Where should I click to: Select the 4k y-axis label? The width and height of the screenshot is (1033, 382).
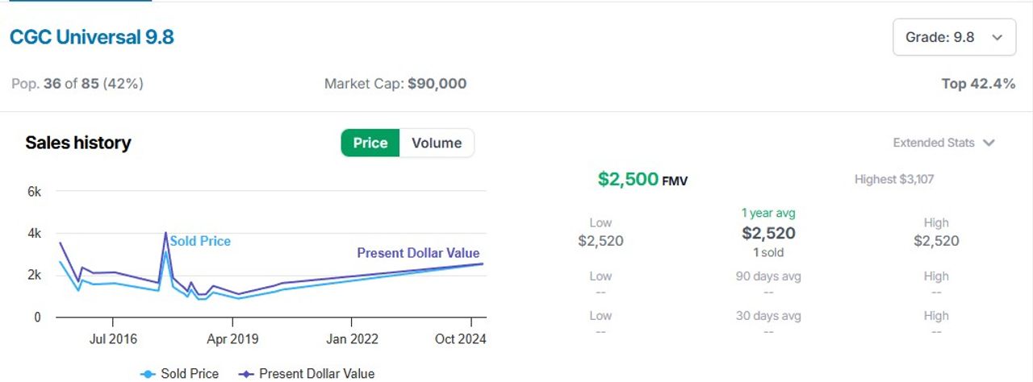coord(34,234)
